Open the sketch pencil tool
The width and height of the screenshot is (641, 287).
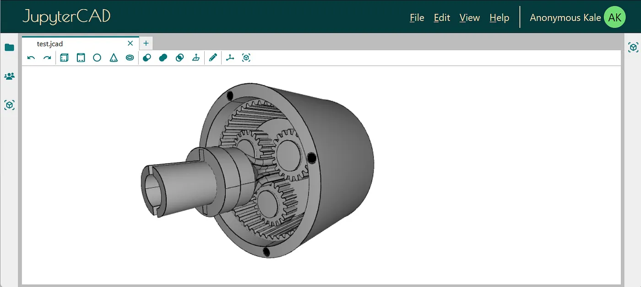213,58
